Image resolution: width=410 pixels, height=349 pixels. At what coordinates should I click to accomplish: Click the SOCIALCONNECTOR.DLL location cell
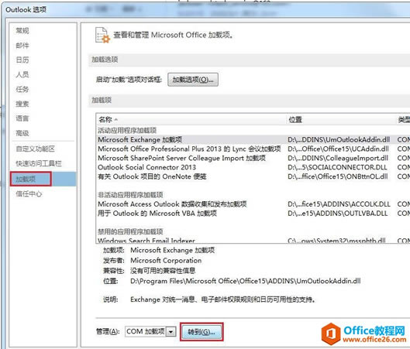337,167
